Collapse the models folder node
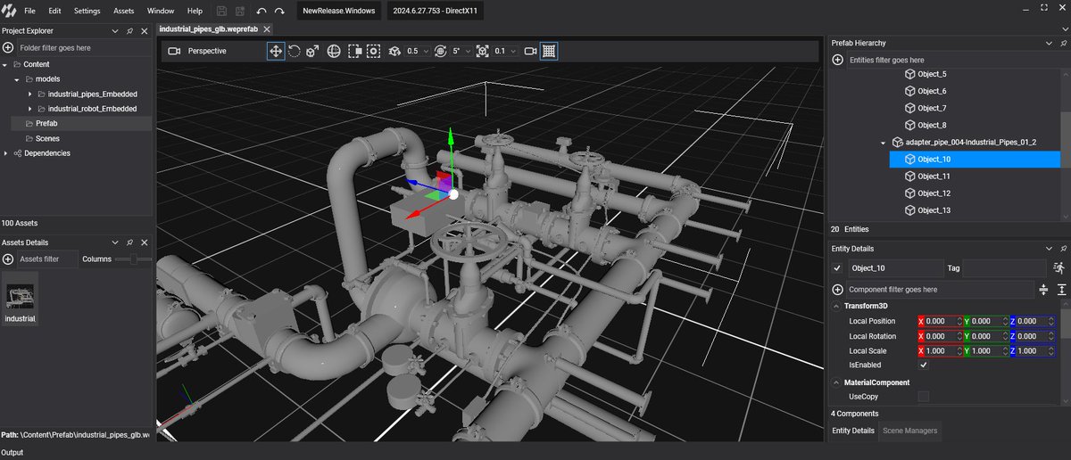This screenshot has width=1071, height=460. (17, 79)
